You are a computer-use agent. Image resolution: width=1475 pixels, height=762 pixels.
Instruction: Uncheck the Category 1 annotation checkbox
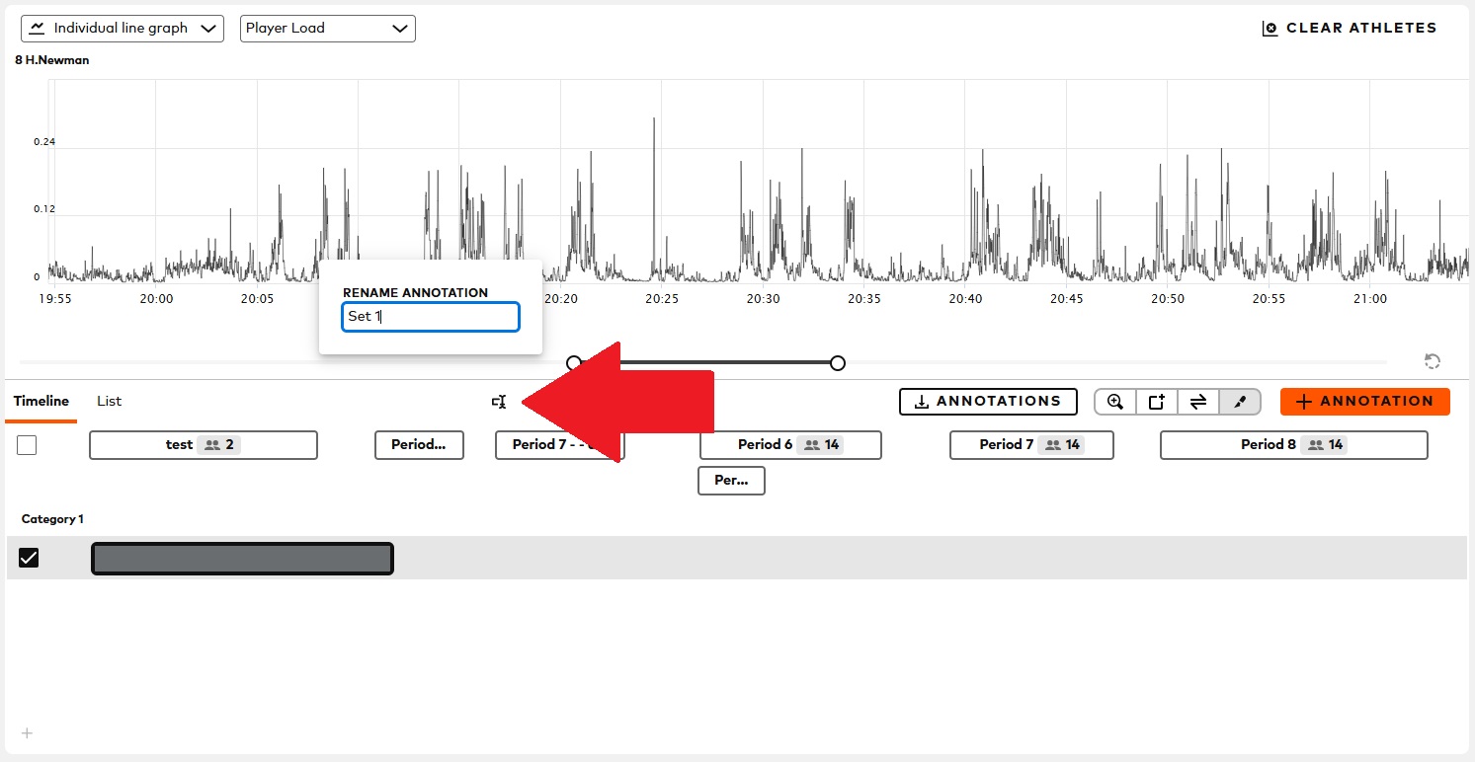click(29, 557)
